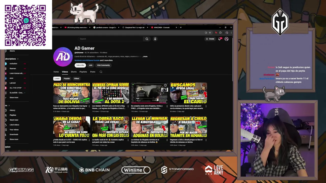Switch to channel Home tab
Image resolution: width=326 pixels, height=183 pixels.
point(56,72)
